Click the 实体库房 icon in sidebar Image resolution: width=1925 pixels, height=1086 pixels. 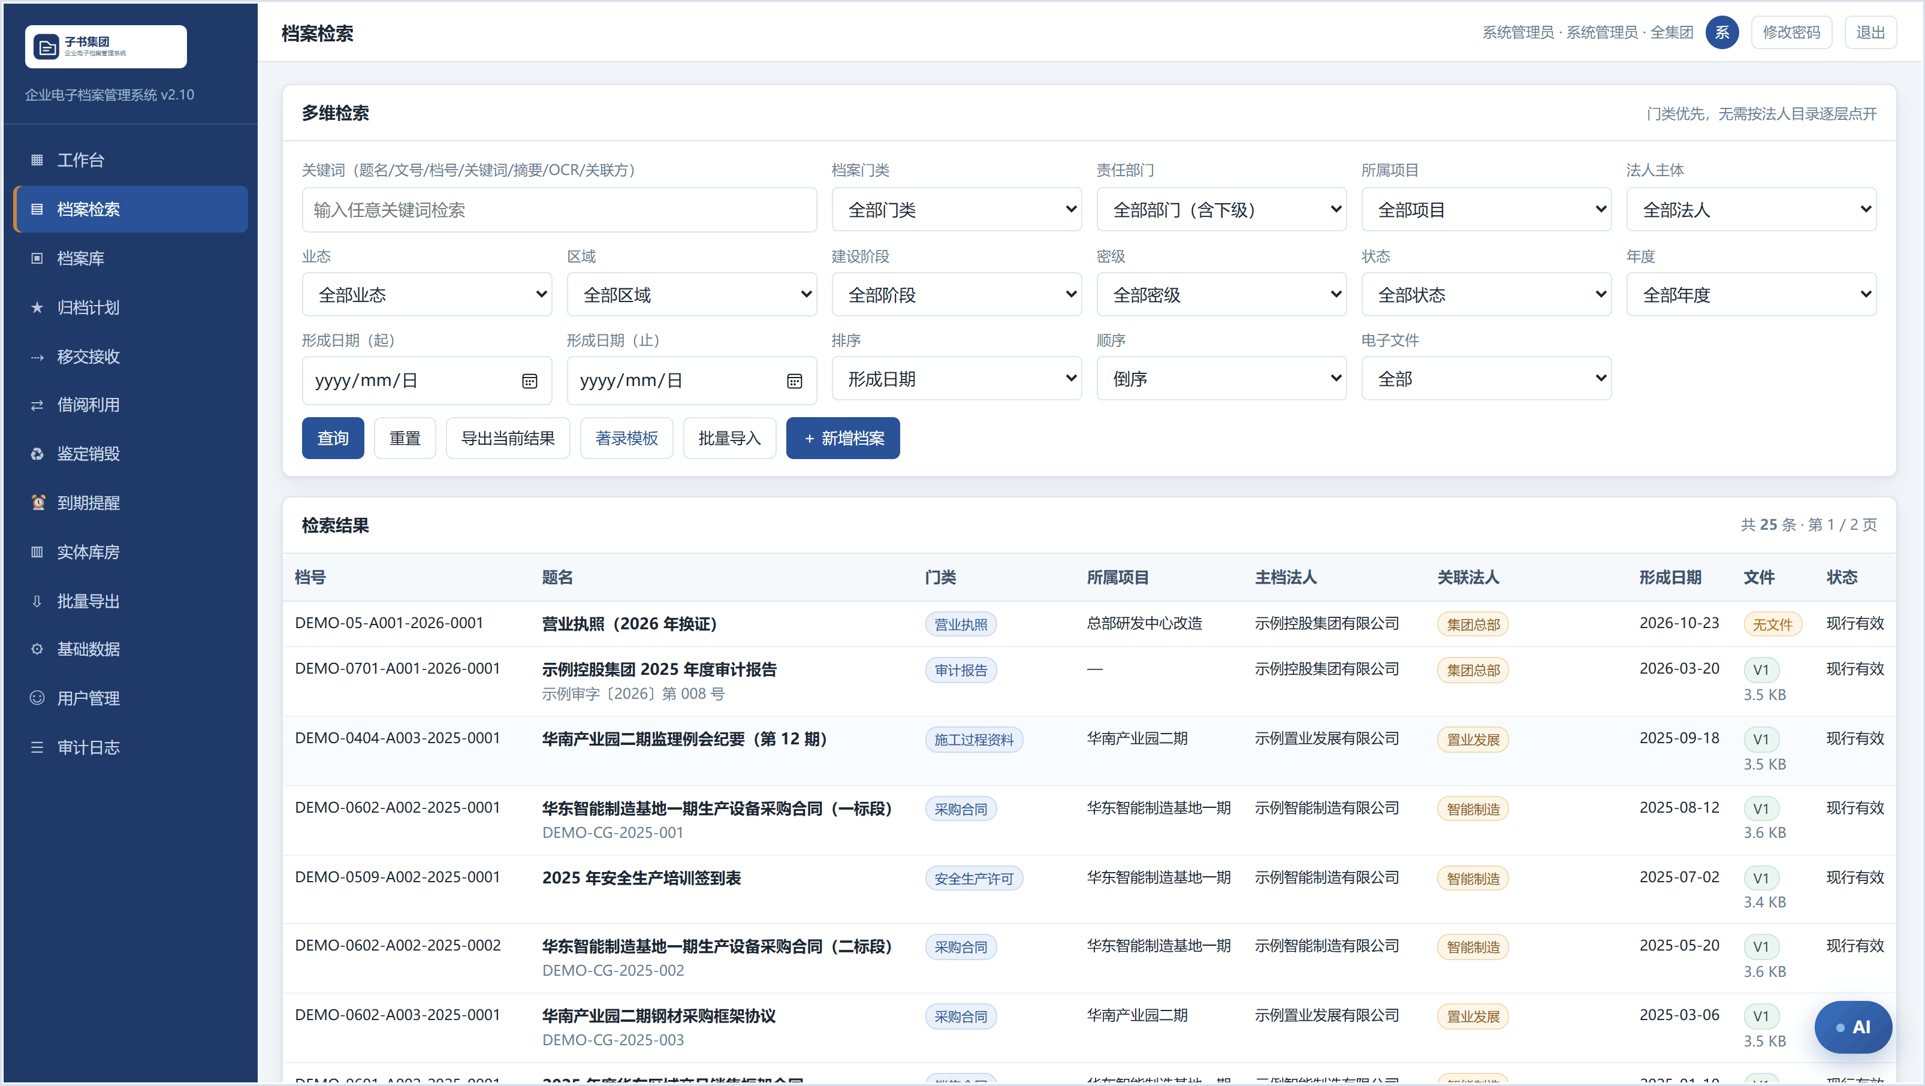(37, 553)
